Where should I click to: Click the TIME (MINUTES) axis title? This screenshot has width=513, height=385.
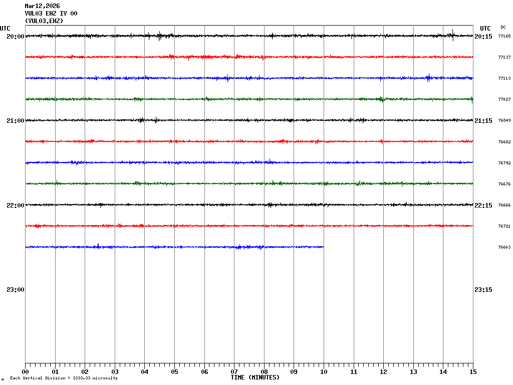pos(255,377)
